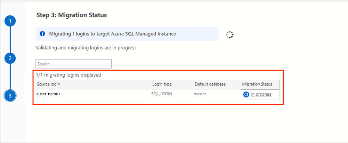348x143 pixels.
Task: Click the loading spinner icon
Action: tap(229, 35)
